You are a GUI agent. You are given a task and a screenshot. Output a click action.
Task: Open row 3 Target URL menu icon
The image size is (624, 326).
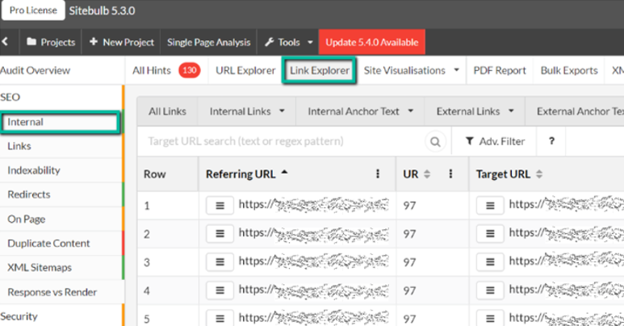(489, 261)
